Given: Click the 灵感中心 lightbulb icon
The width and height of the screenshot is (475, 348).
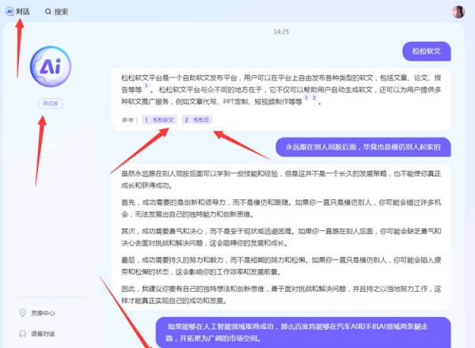Looking at the screenshot, I should point(21,312).
